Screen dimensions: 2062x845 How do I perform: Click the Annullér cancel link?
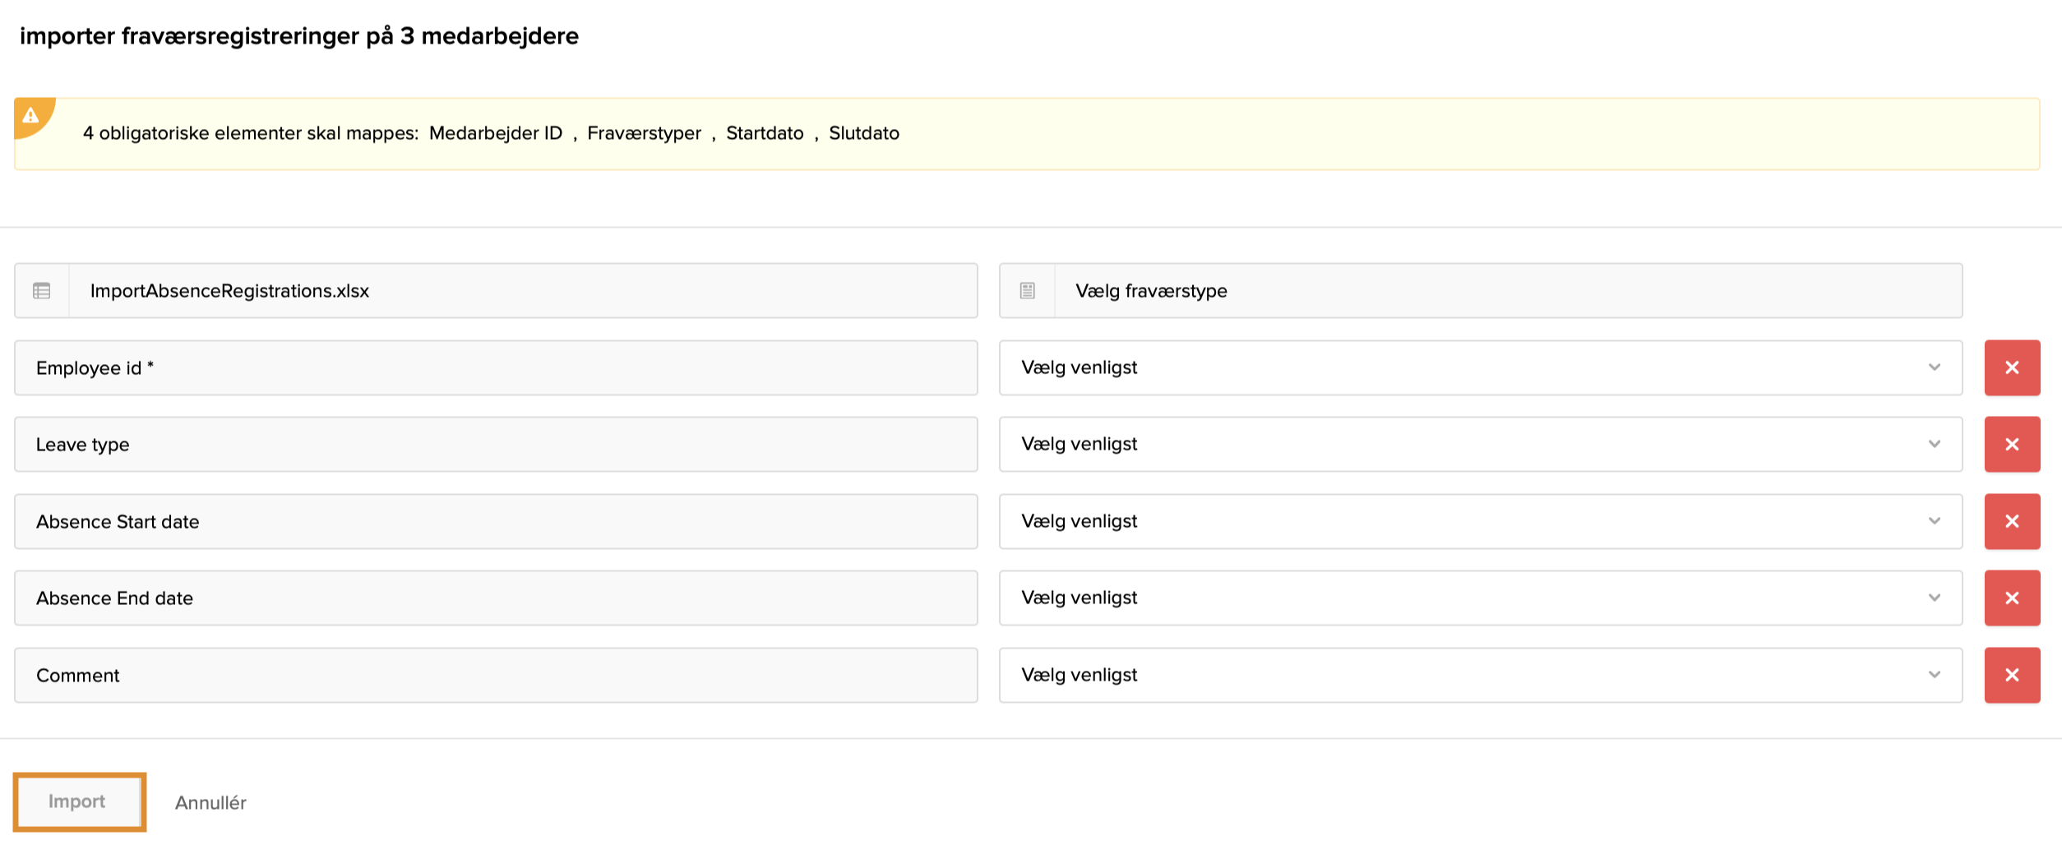coord(210,802)
